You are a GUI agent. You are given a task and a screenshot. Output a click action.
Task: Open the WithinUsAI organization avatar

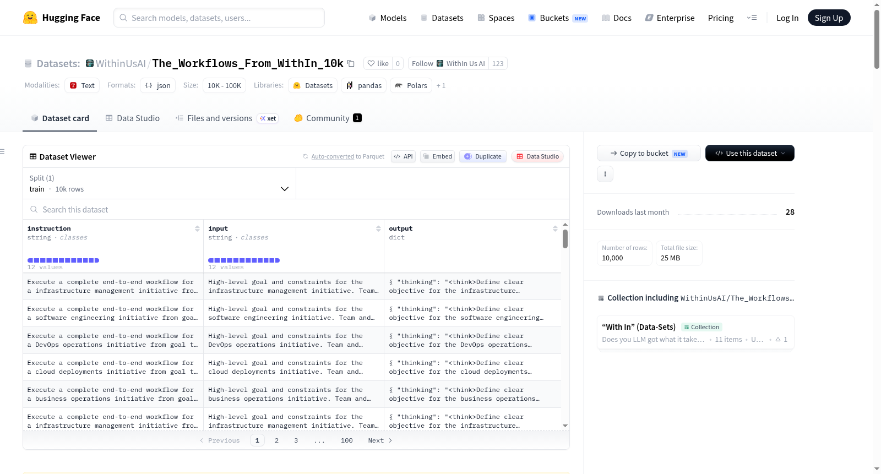point(90,63)
